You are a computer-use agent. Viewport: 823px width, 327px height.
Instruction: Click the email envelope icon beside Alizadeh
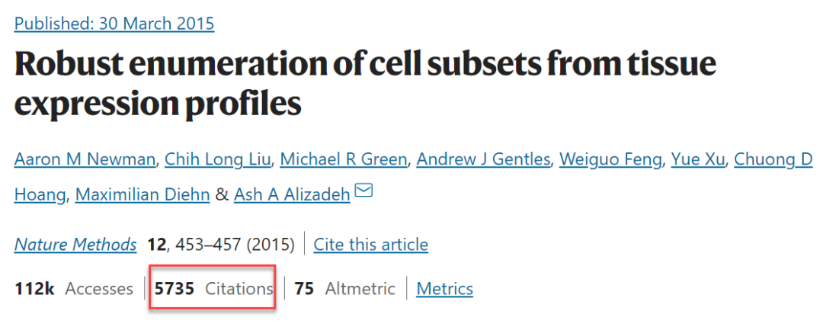click(363, 191)
